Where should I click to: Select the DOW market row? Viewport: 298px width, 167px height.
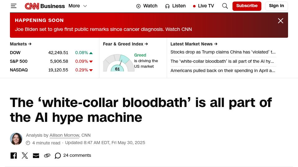click(51, 53)
